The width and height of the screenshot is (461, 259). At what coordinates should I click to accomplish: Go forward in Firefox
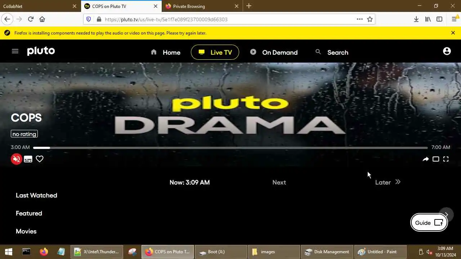click(x=19, y=19)
